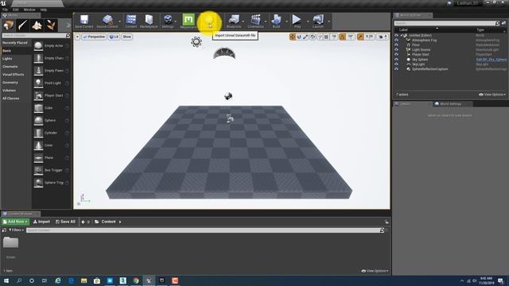Click the Launch toolbar icon
Image resolution: width=509 pixels, height=286 pixels.
pos(318,21)
